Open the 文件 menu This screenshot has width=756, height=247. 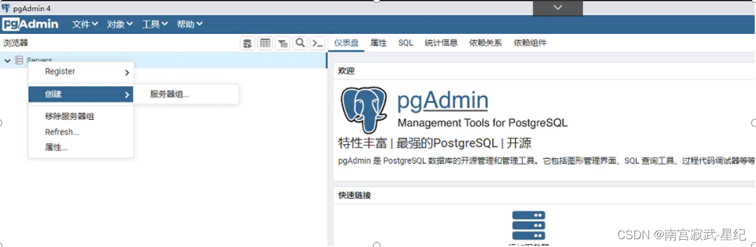85,24
